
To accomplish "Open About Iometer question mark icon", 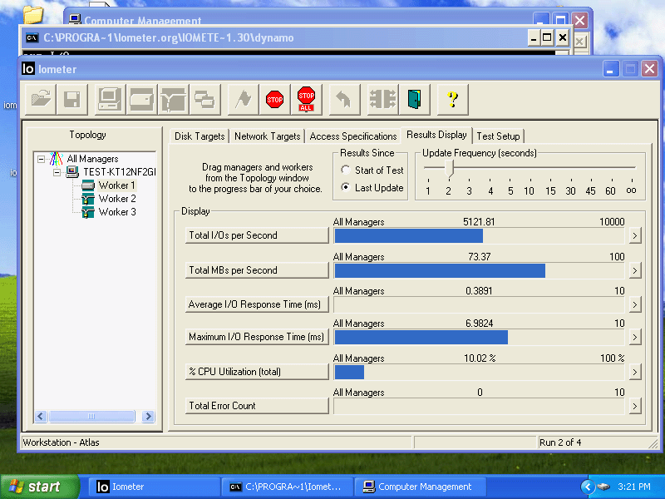I will click(x=452, y=99).
